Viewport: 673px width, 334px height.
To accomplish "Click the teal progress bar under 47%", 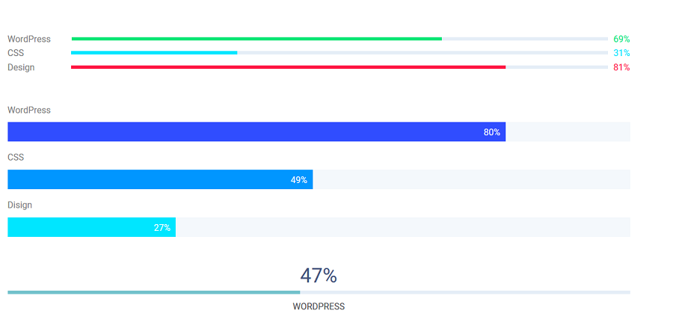I will [153, 292].
